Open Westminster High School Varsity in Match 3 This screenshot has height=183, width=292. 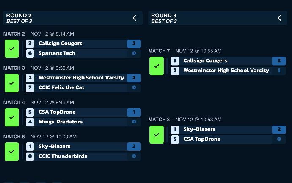(x=81, y=78)
